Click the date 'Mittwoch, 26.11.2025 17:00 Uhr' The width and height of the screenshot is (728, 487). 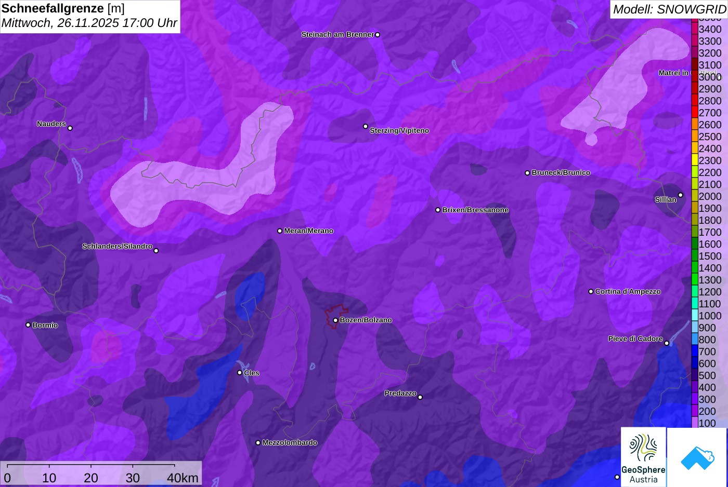(89, 23)
